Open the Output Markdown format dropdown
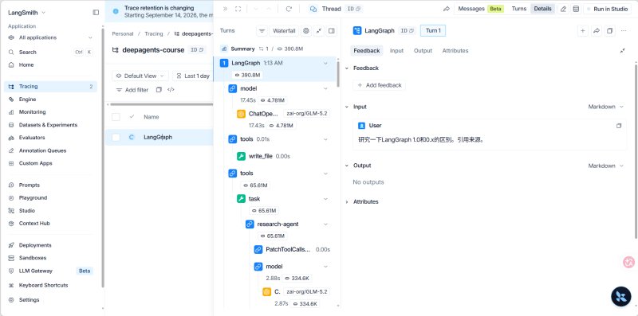The width and height of the screenshot is (638, 316). pyautogui.click(x=605, y=166)
